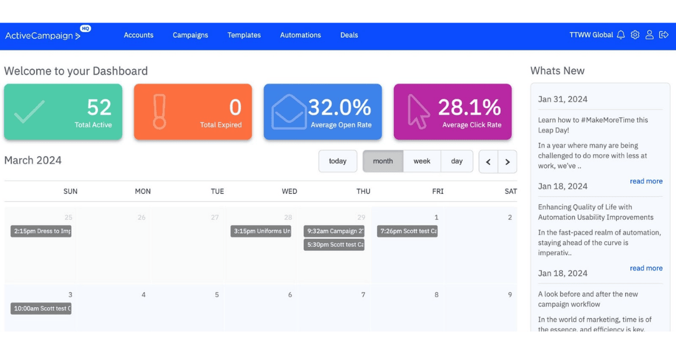Advance to next month with the right chevron
The image size is (676, 354).
point(508,161)
